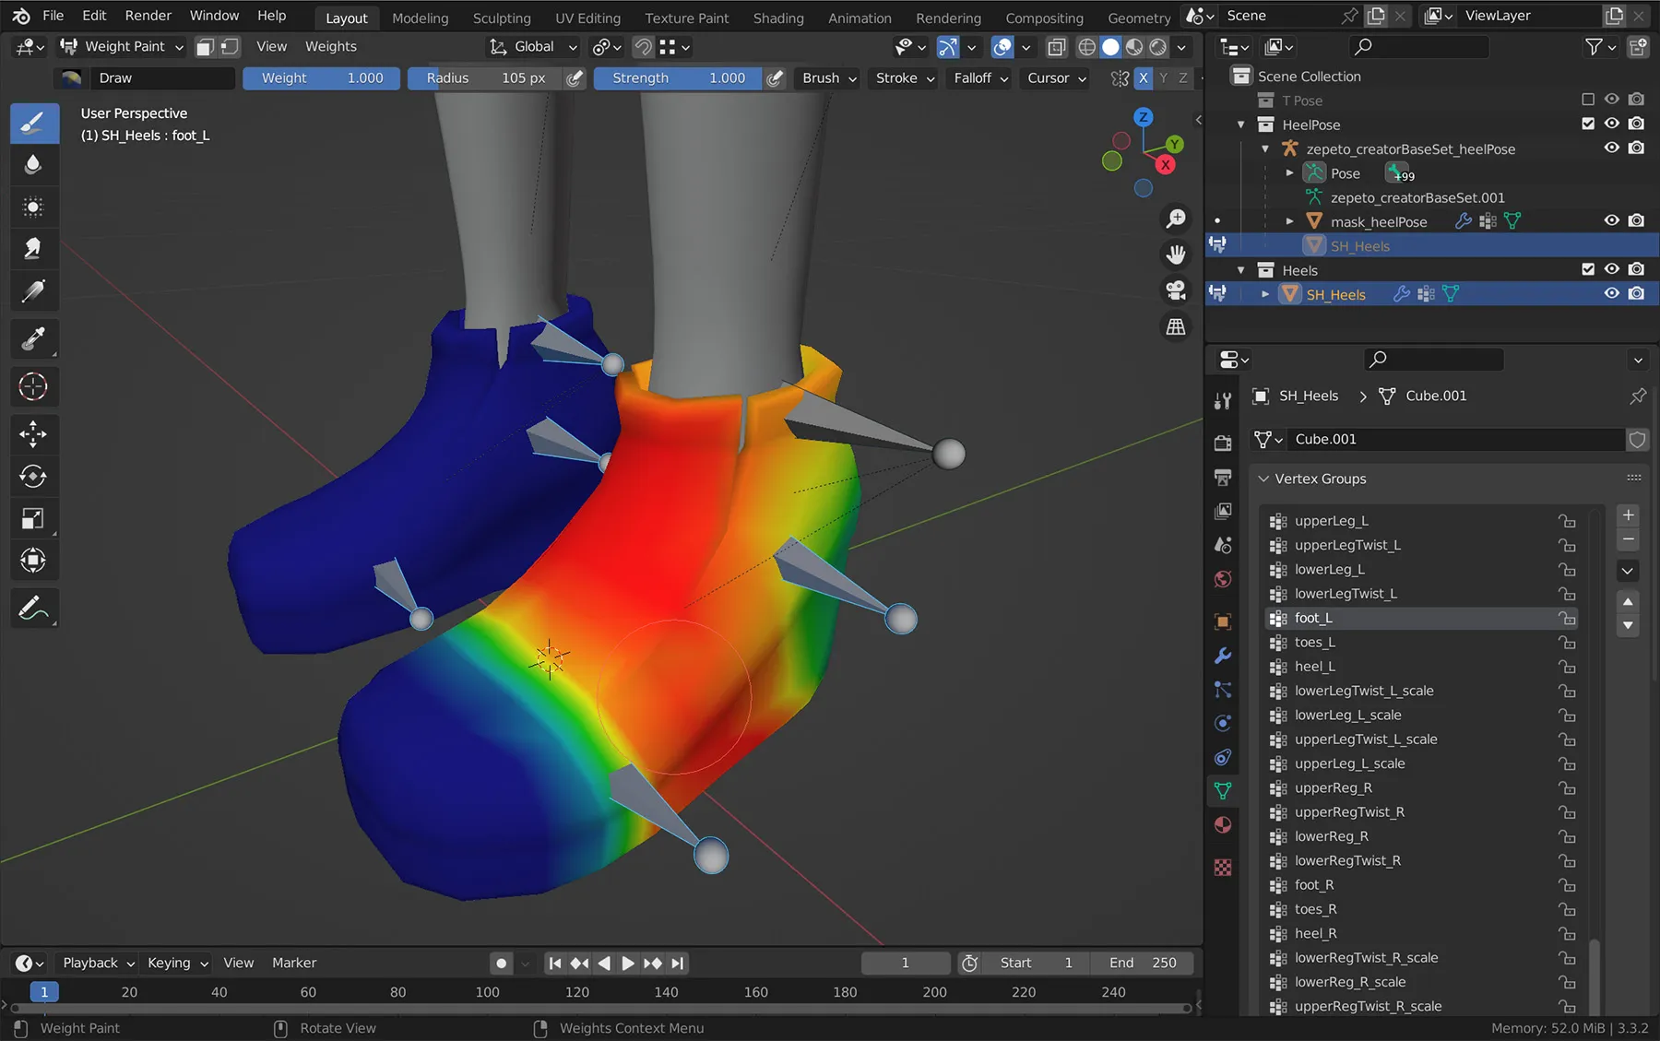This screenshot has width=1660, height=1041.
Task: Jump to the timeline end frame
Action: tap(678, 963)
